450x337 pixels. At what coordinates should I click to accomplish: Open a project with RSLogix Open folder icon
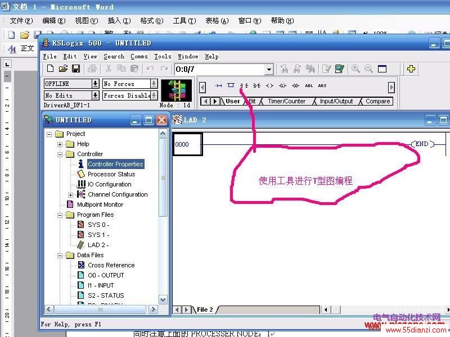(x=63, y=69)
